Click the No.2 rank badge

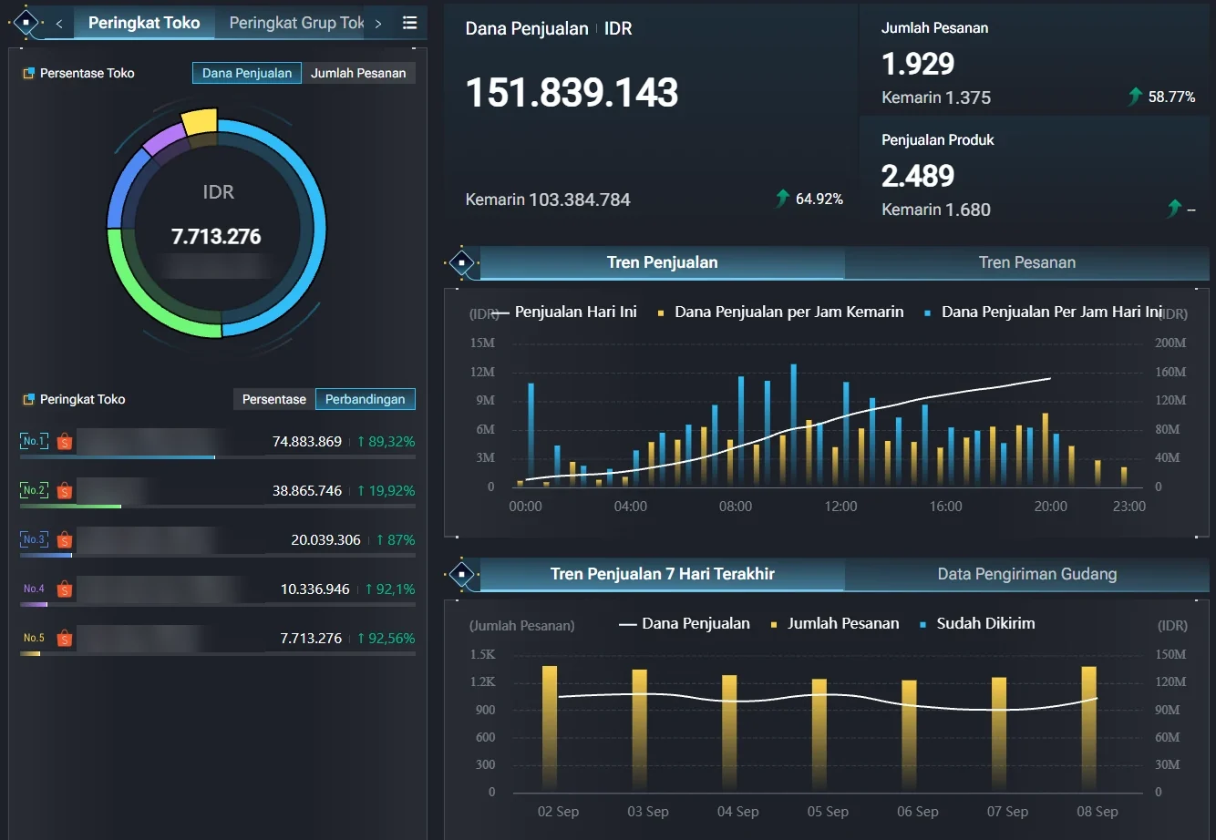34,490
